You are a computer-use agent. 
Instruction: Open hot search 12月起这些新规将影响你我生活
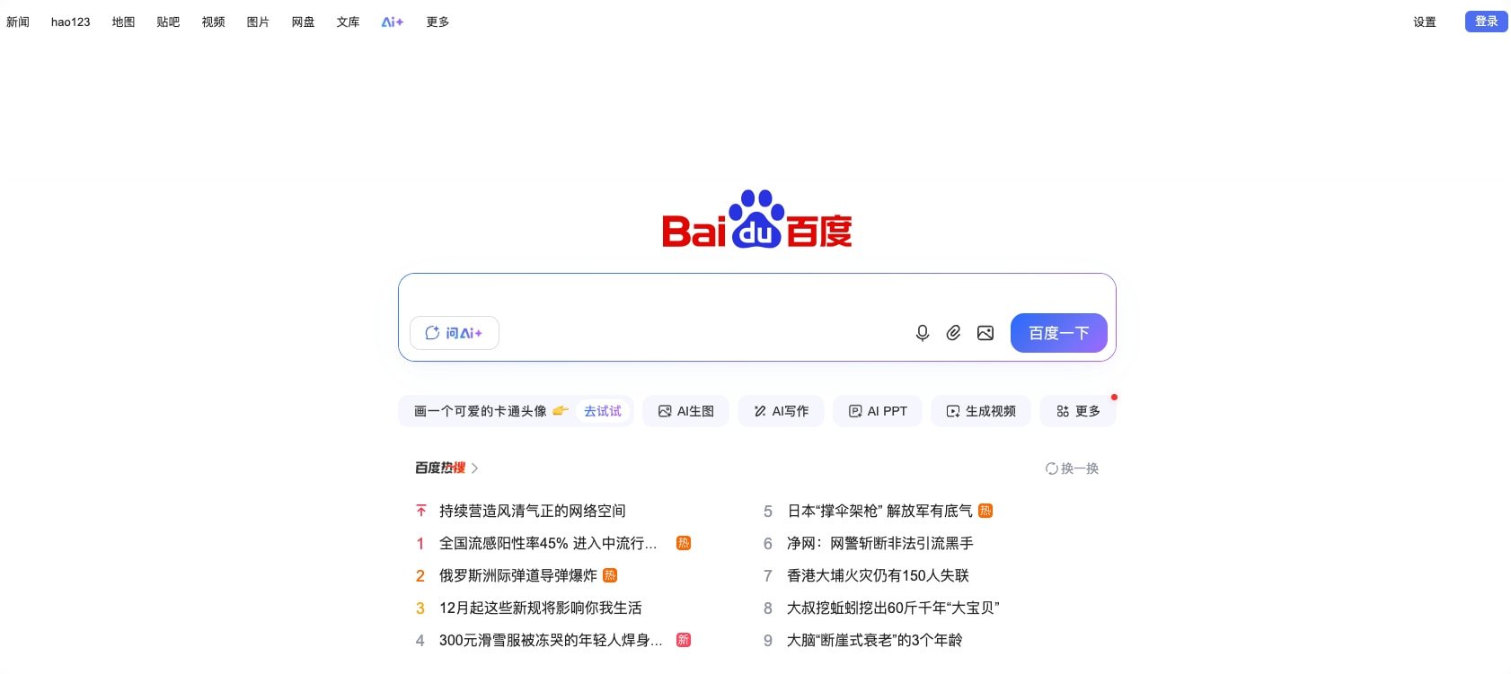click(540, 608)
